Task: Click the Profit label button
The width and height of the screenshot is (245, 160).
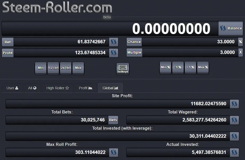Action: 8,53
